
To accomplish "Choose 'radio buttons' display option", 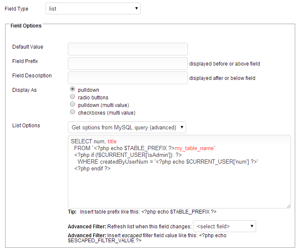I will point(73,97).
